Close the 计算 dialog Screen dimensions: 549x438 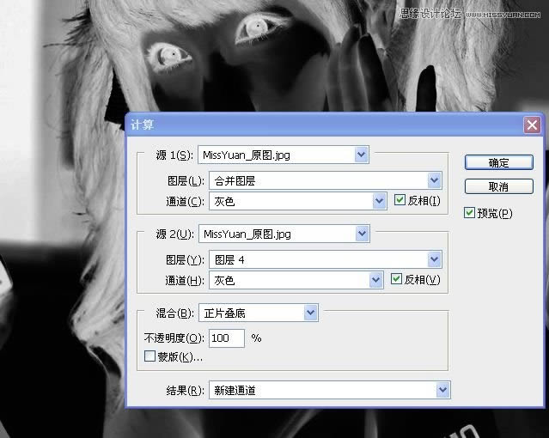coord(532,125)
